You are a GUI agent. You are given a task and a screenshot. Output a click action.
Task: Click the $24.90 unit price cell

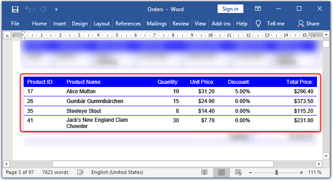tap(206, 101)
